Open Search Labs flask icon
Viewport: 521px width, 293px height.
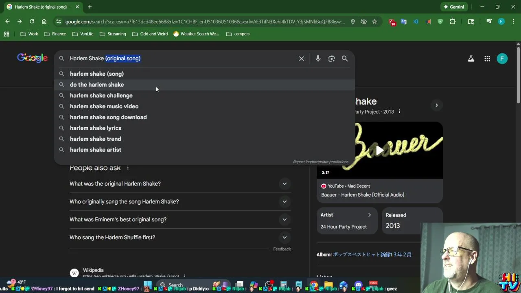[471, 59]
